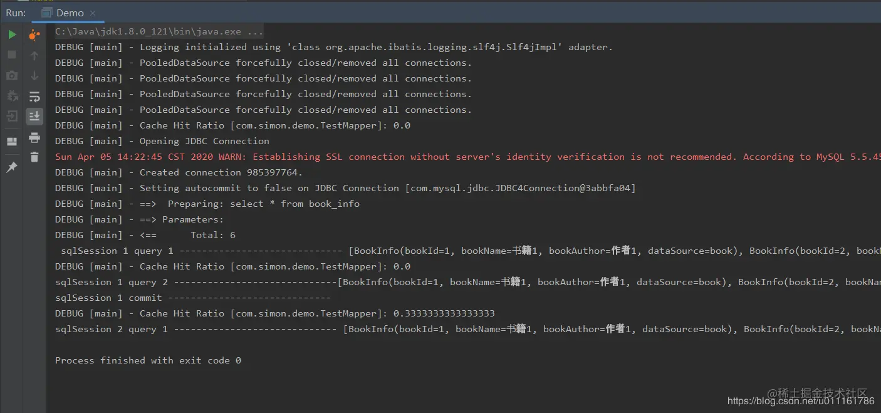This screenshot has height=413, width=881.
Task: Click the Exit application icon
Action: click(x=12, y=116)
